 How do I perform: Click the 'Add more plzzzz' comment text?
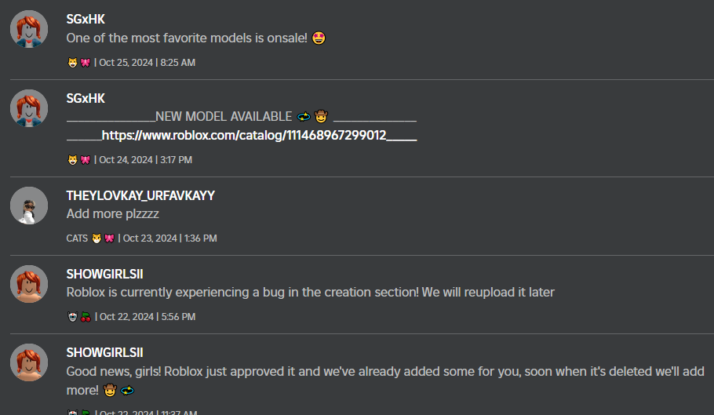[113, 213]
